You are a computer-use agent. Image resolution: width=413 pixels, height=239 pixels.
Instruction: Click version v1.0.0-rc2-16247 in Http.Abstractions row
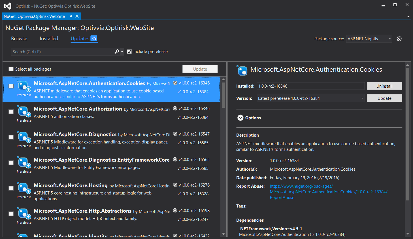pyautogui.click(x=193, y=219)
